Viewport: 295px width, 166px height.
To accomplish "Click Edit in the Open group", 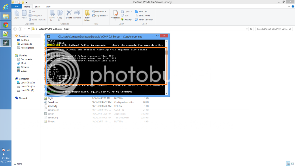I will click(125, 16).
